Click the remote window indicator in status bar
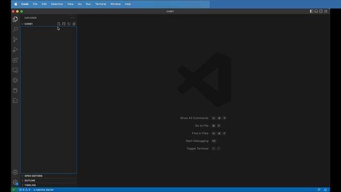Screen dimensions: 341x192 (x=14, y=190)
